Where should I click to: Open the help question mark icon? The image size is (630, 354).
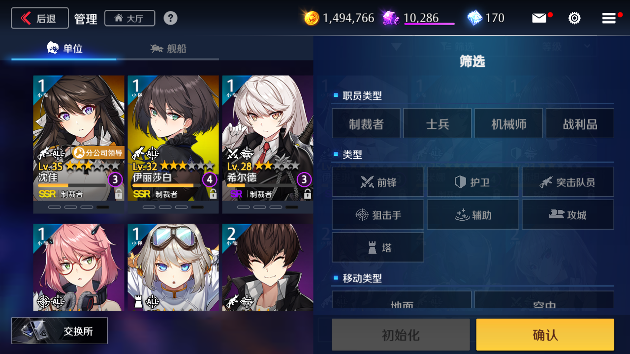pos(170,18)
